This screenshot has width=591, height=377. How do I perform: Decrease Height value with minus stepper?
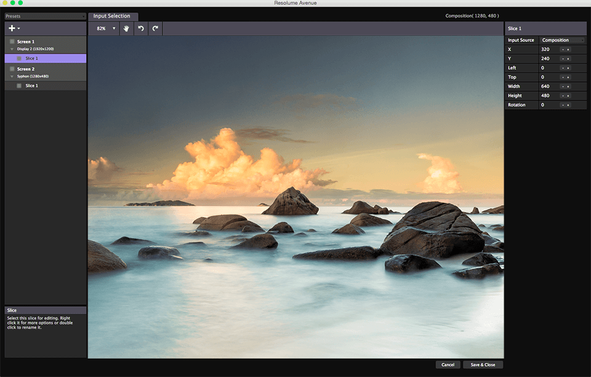coord(562,96)
